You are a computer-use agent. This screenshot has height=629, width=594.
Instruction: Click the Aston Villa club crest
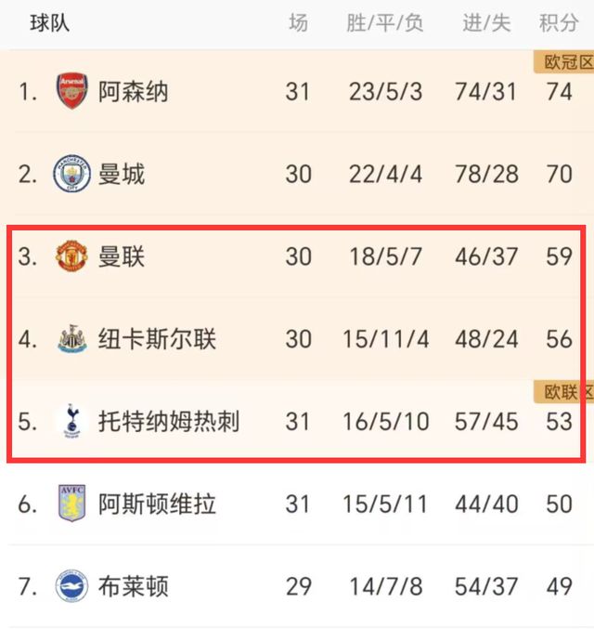71,505
